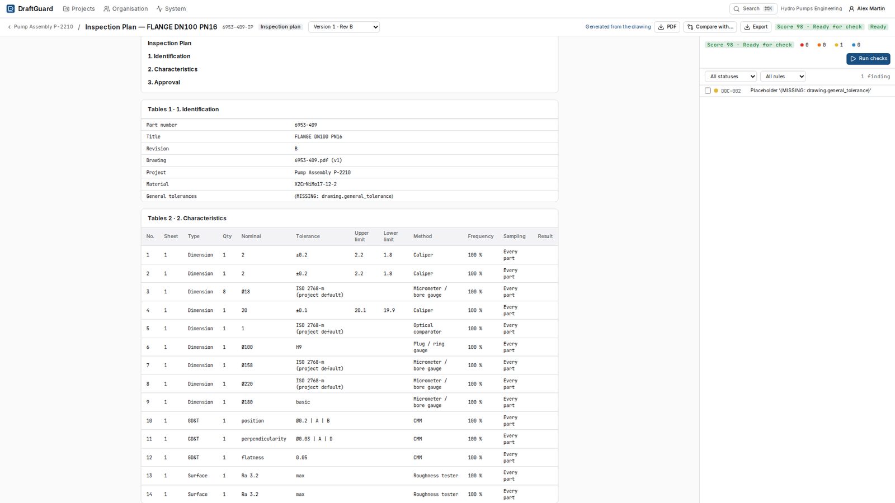The width and height of the screenshot is (895, 503).
Task: Click the DraftGuard logo icon
Action: [10, 9]
